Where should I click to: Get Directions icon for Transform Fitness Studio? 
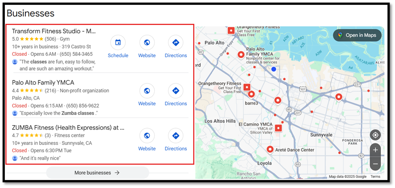176,43
